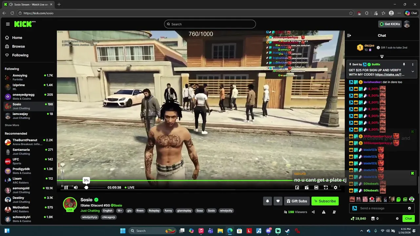Unpin the BotRix pinned message
Viewport: 420px width, 236px height.
pos(404,65)
